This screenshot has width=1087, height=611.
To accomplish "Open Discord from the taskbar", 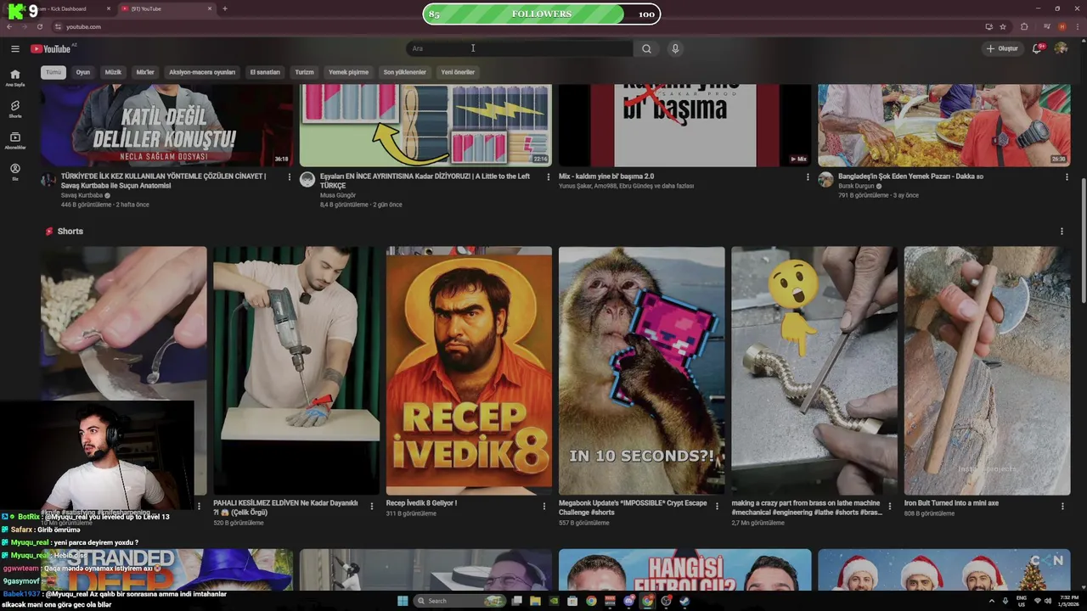I will 628,601.
